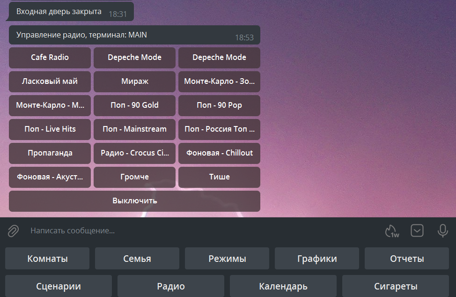Screen dimensions: 456x297
Task: Open the Семья keyboard button
Action: [x=137, y=258]
